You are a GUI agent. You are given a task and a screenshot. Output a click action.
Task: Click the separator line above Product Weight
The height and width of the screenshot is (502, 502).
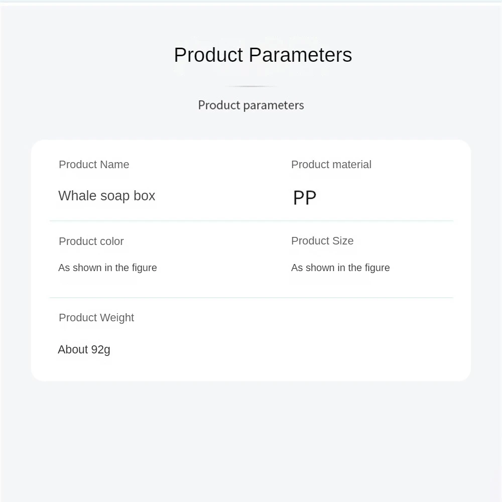(x=251, y=298)
